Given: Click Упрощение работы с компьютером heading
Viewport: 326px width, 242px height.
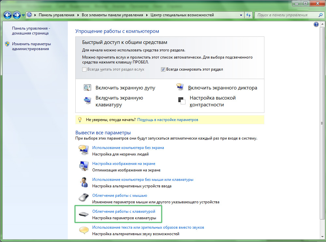Looking at the screenshot, I should click(x=117, y=31).
